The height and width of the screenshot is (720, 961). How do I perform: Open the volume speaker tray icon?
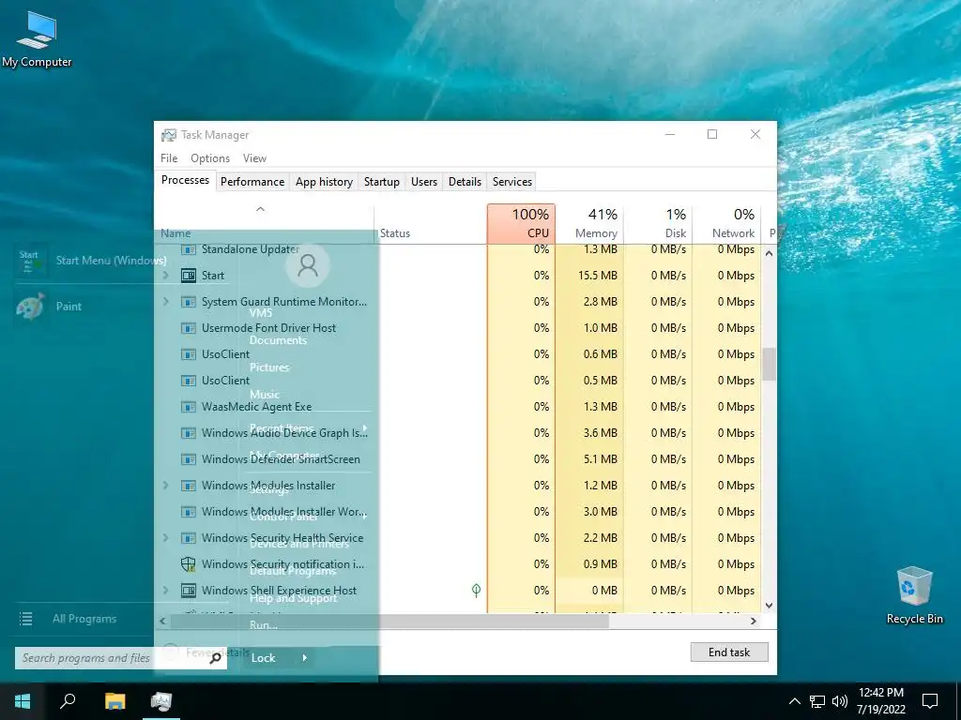click(x=840, y=701)
